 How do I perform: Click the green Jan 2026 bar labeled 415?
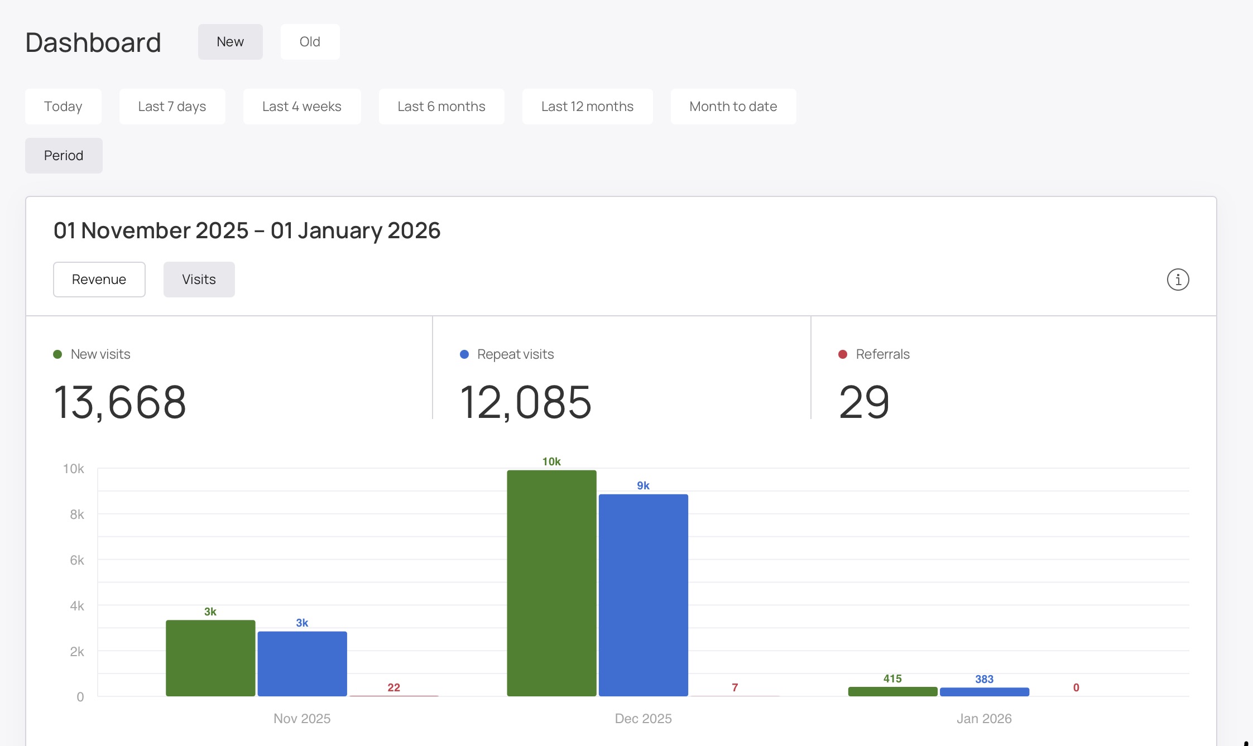[x=892, y=692]
